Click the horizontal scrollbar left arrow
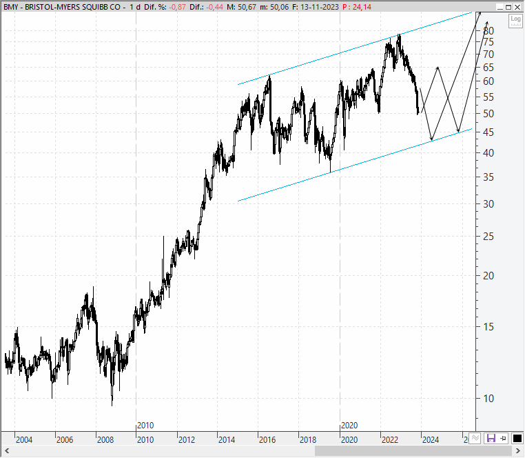Viewport: 525px width, 458px height. click(7, 450)
